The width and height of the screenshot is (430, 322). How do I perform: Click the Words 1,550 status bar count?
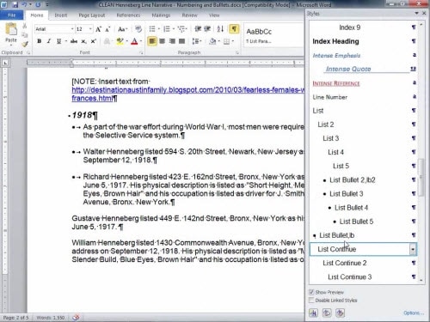(x=51, y=318)
